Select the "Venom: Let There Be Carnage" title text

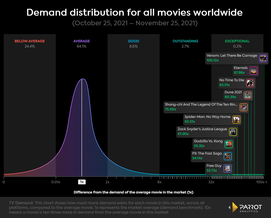(x=232, y=55)
